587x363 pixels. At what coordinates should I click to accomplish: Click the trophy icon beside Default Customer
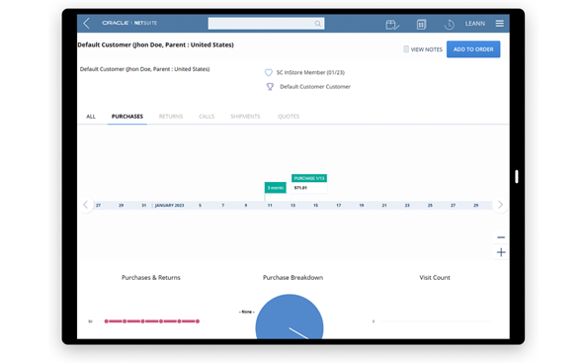270,87
